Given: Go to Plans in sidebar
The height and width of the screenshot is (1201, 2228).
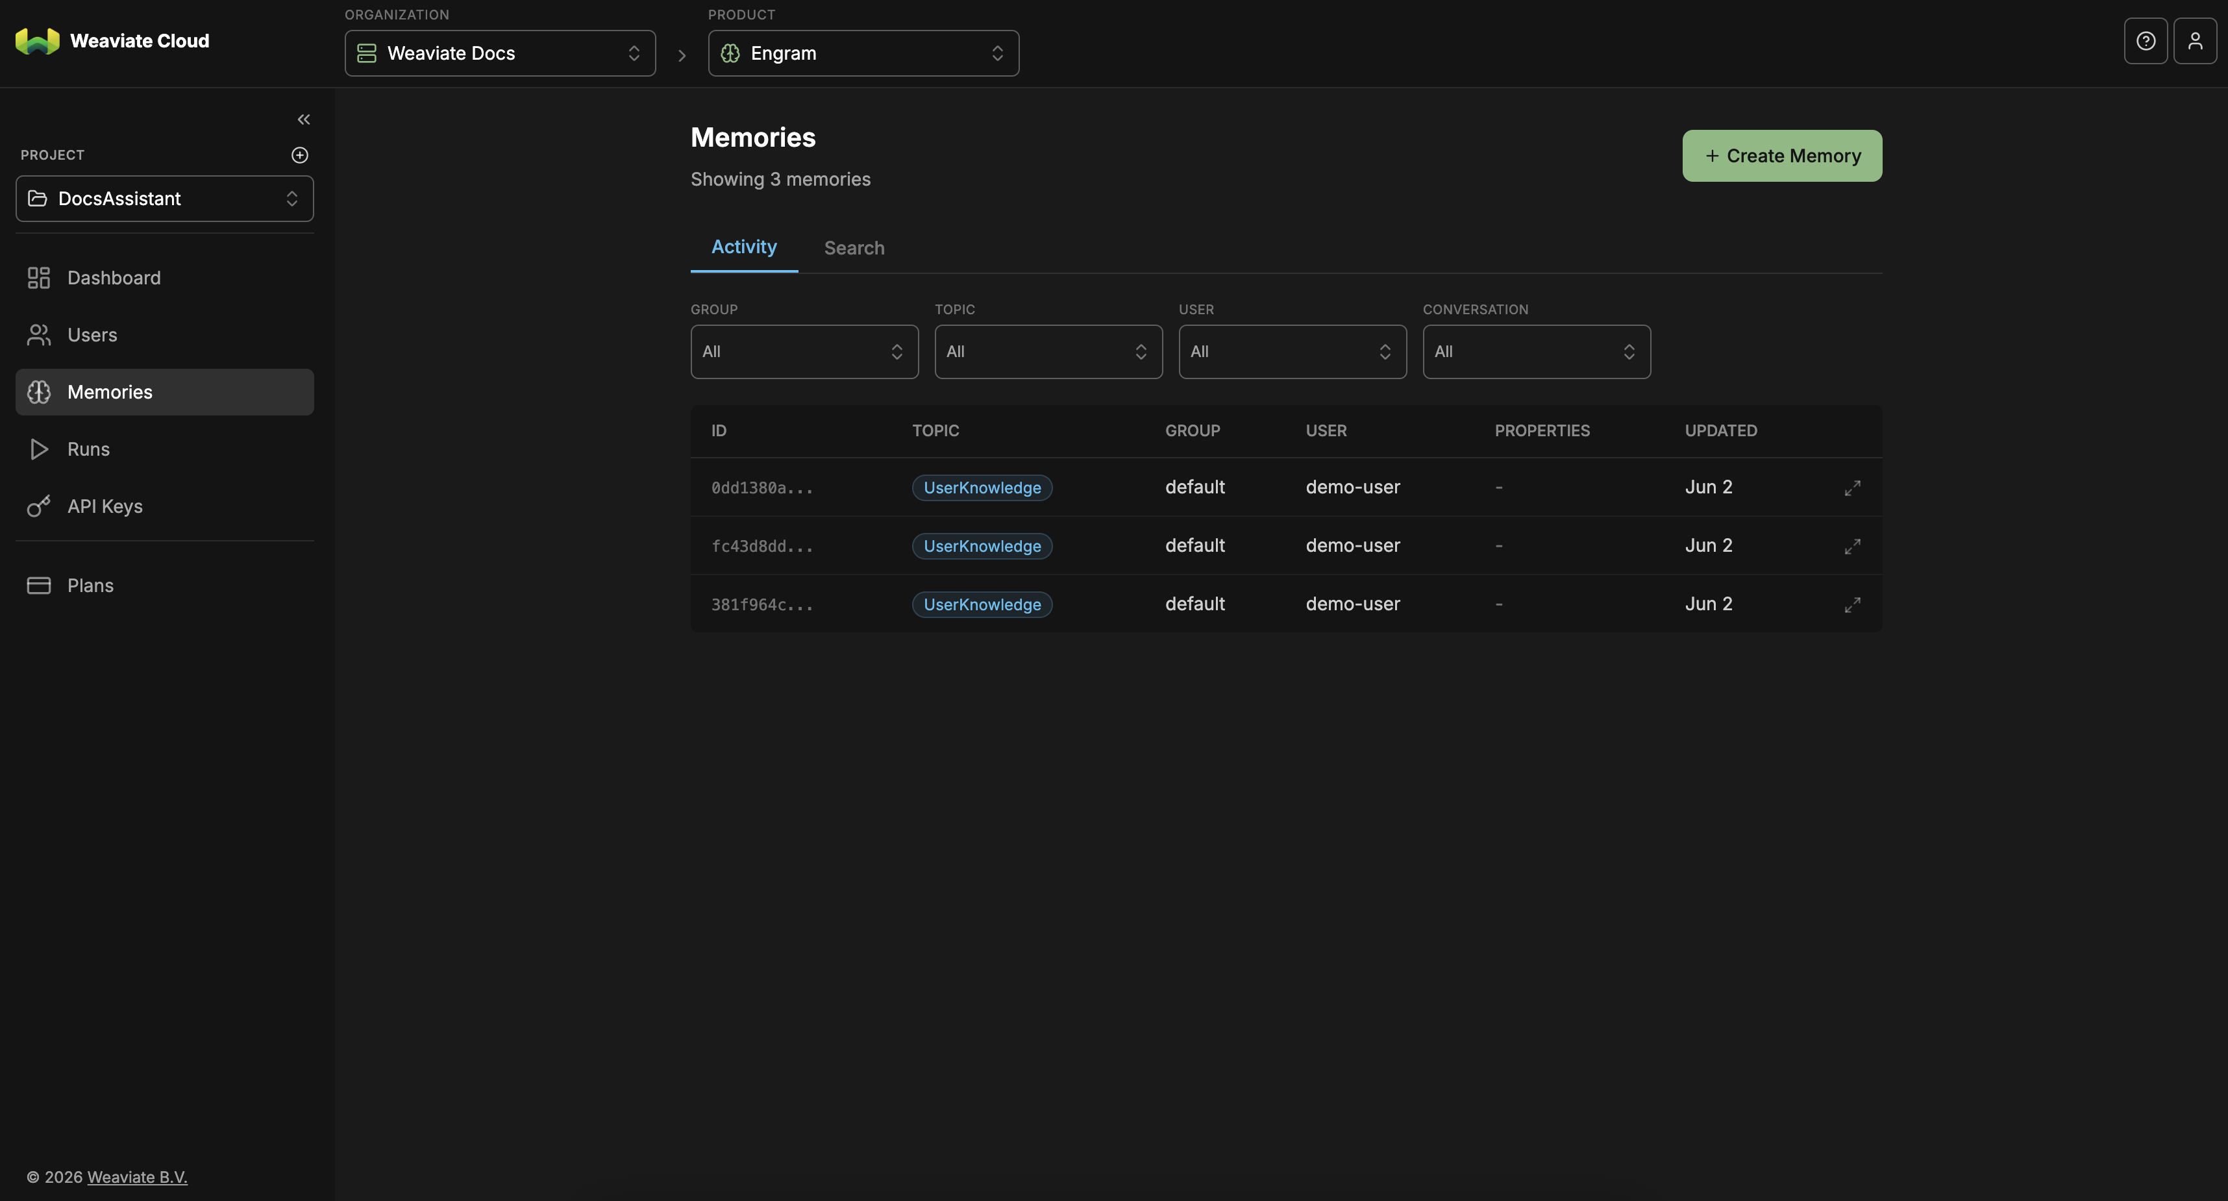Looking at the screenshot, I should (x=164, y=586).
